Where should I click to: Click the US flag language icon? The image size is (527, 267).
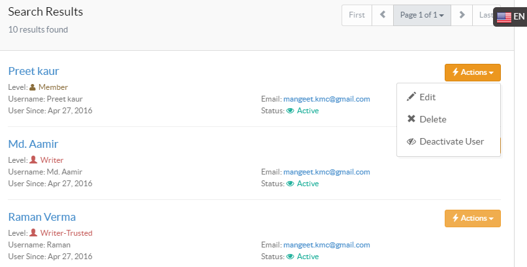pyautogui.click(x=504, y=18)
